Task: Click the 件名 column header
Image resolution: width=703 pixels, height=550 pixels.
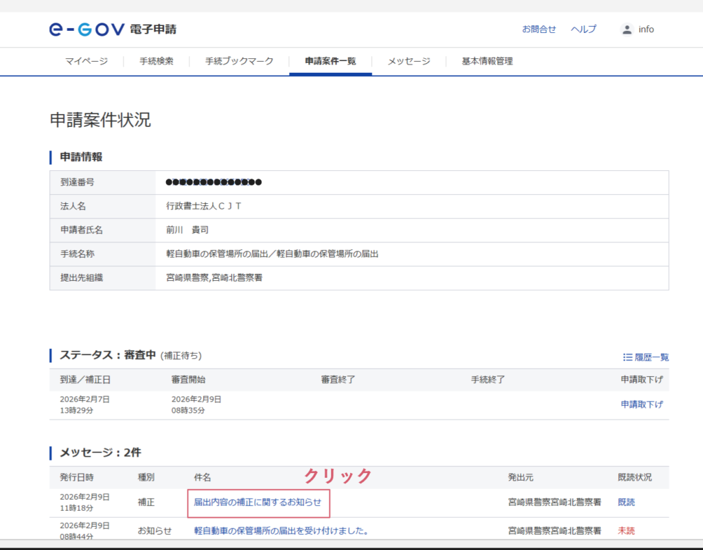Action: click(203, 477)
